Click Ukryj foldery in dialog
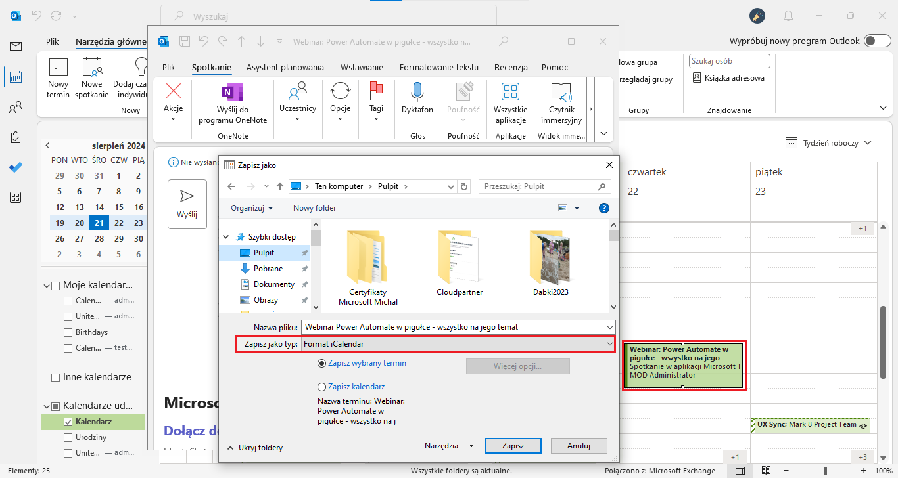The image size is (898, 478). (x=255, y=448)
